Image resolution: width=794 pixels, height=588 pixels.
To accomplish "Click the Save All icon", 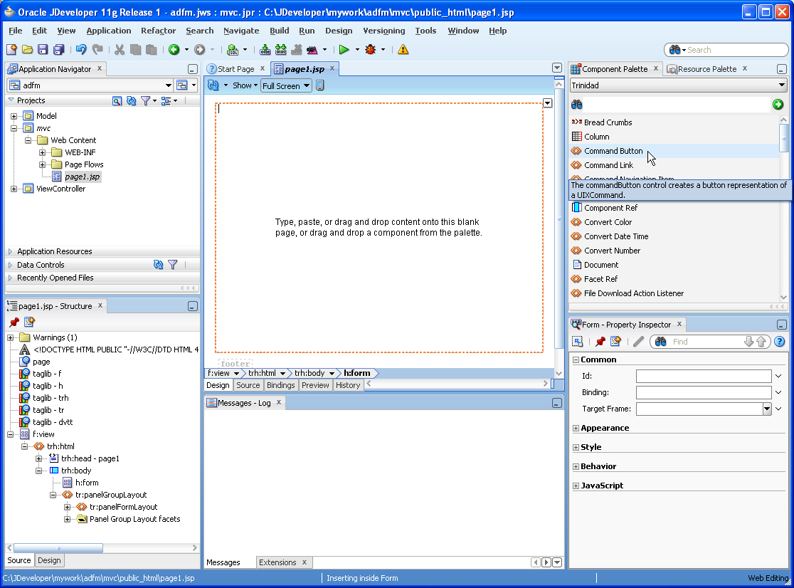I will tap(59, 50).
